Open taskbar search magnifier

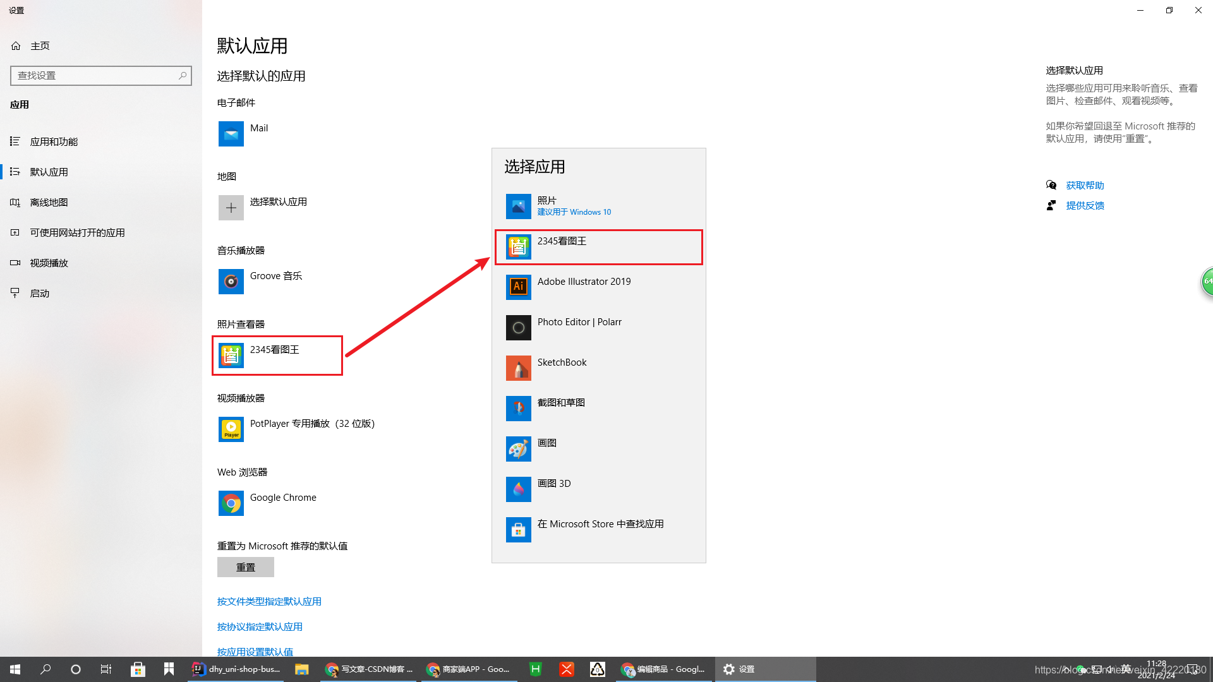click(x=45, y=669)
